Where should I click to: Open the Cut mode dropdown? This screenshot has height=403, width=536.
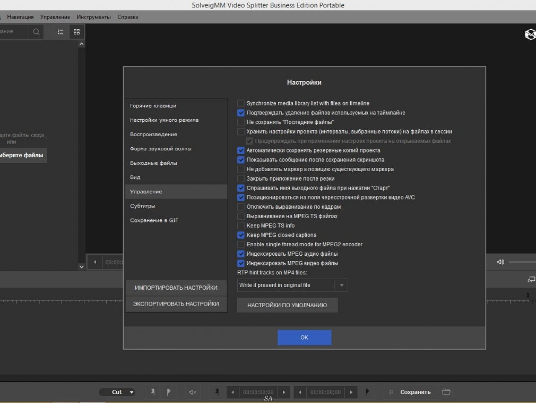pyautogui.click(x=117, y=392)
